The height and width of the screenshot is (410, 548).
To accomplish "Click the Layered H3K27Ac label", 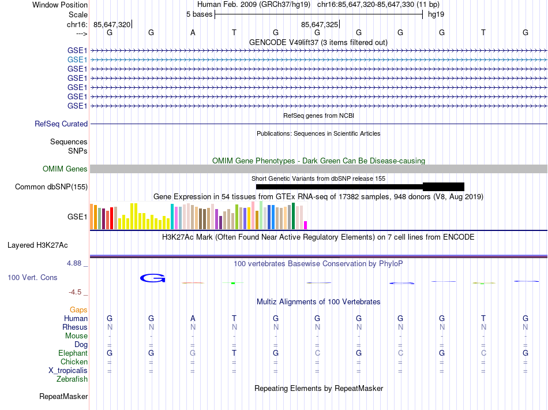I will [37, 245].
